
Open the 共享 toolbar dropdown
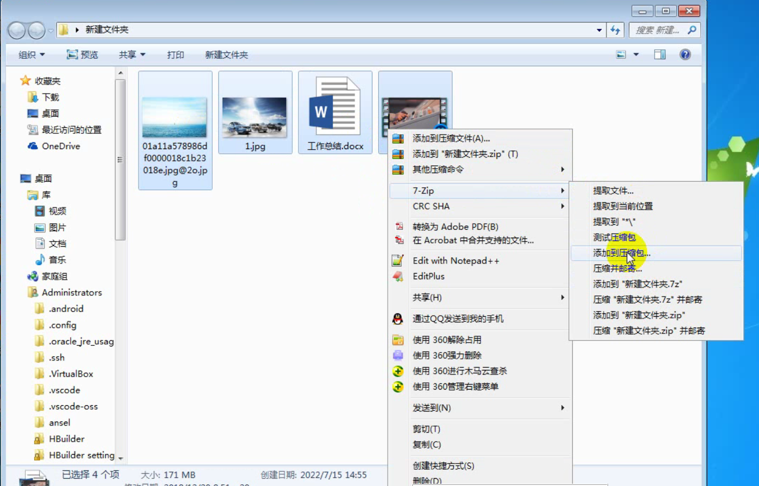(132, 54)
